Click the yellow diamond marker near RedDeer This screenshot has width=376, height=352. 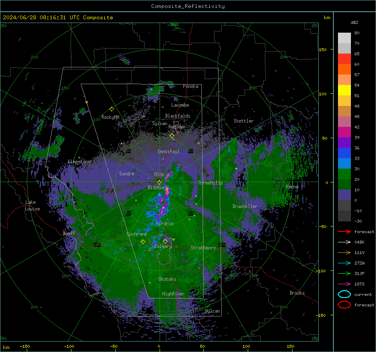pyautogui.click(x=172, y=136)
